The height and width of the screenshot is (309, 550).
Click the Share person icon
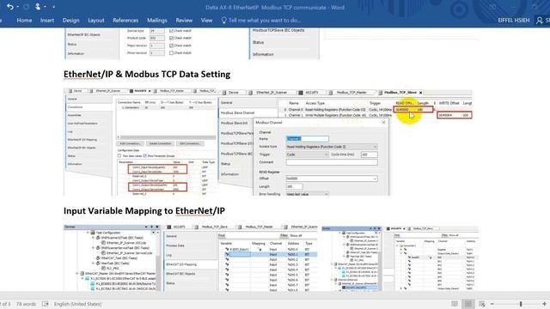pyautogui.click(x=540, y=21)
